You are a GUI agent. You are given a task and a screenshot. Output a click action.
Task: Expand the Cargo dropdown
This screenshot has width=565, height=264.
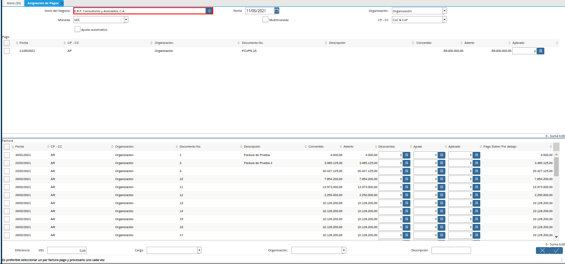199,251
